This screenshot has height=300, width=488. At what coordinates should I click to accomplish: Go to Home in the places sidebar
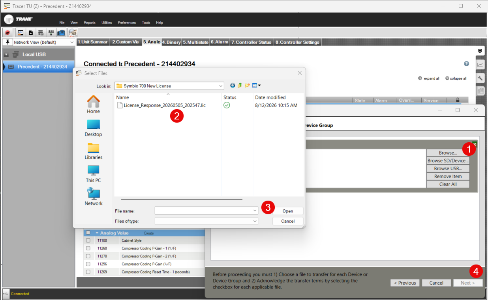[x=93, y=104]
